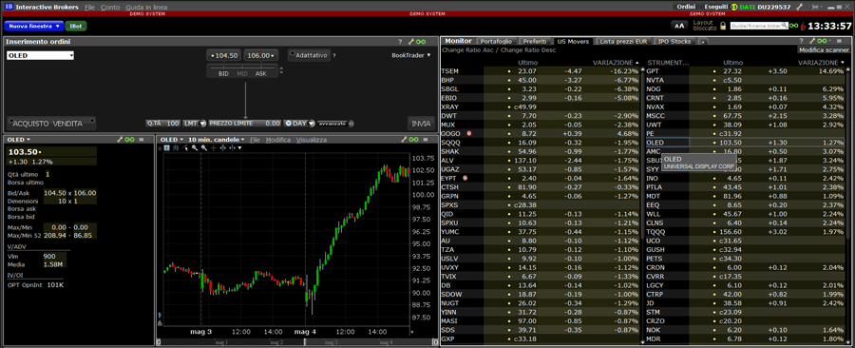855x348 pixels.
Task: Add a new tab with the plus tab
Action: 703,42
